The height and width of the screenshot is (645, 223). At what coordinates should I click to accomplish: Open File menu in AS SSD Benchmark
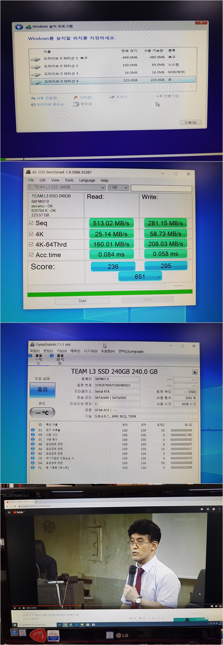pyautogui.click(x=31, y=180)
